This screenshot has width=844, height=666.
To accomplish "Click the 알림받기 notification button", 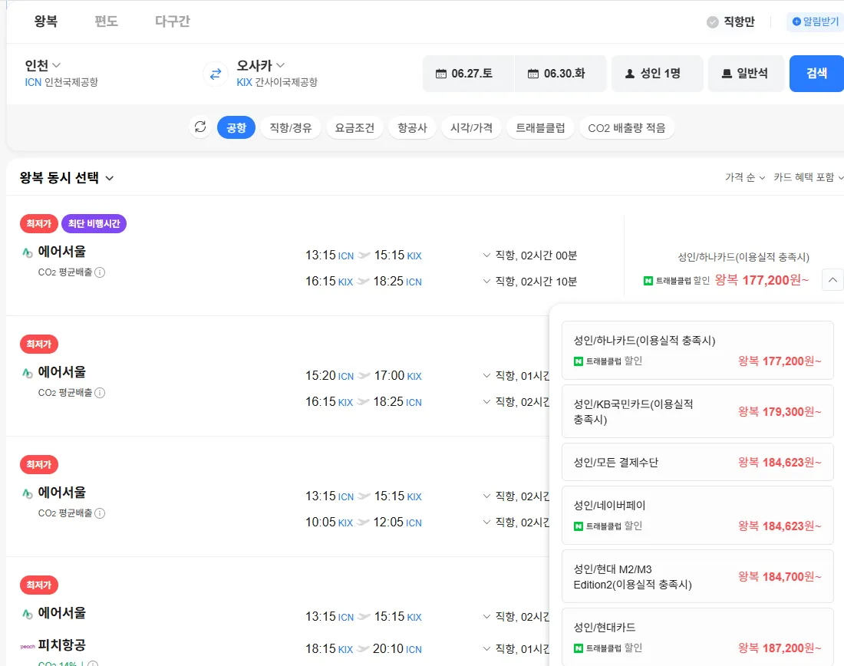I will point(816,21).
